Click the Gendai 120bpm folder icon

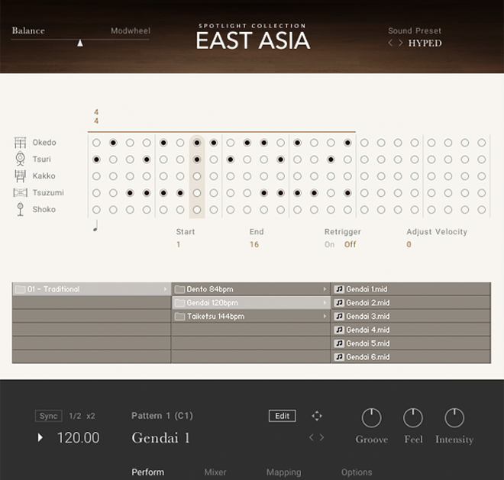pos(179,303)
